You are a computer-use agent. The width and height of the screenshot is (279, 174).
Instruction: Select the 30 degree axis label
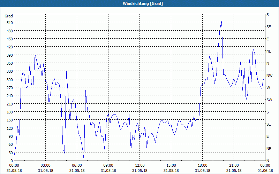11,153
